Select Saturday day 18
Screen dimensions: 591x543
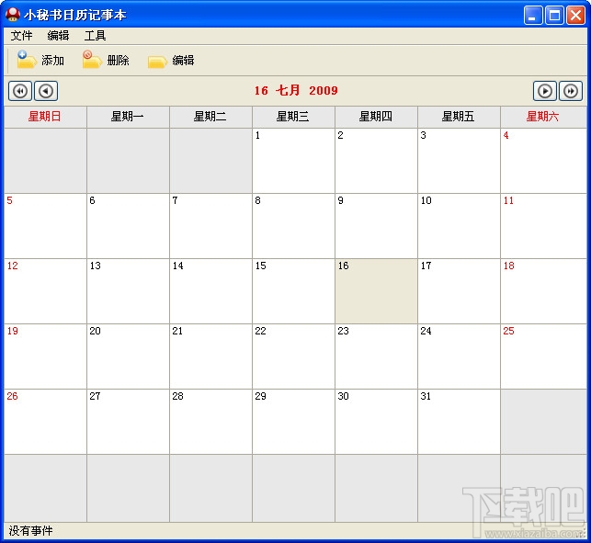[x=543, y=291]
